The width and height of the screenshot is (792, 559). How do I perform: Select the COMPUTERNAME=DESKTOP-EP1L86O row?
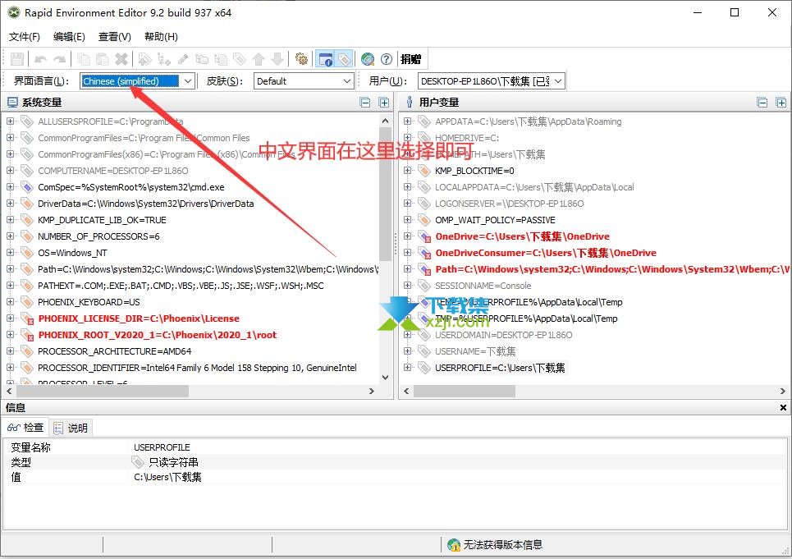[113, 171]
